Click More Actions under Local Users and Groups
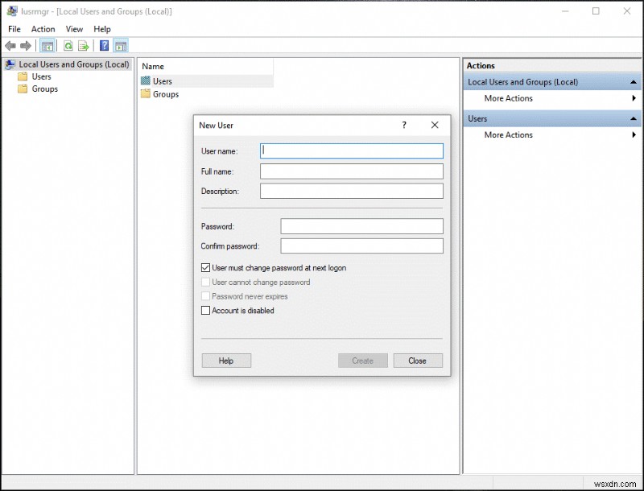This screenshot has height=491, width=644. tap(509, 98)
